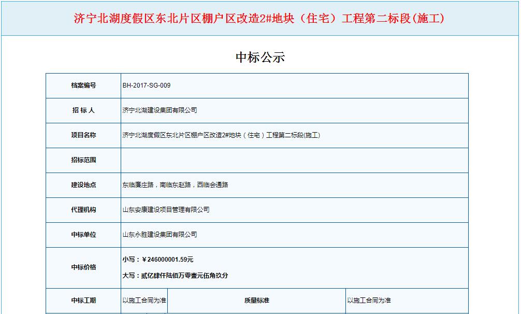
Task: Select tenderer 济宁北湖建设集团有限公司
Action: pos(161,110)
